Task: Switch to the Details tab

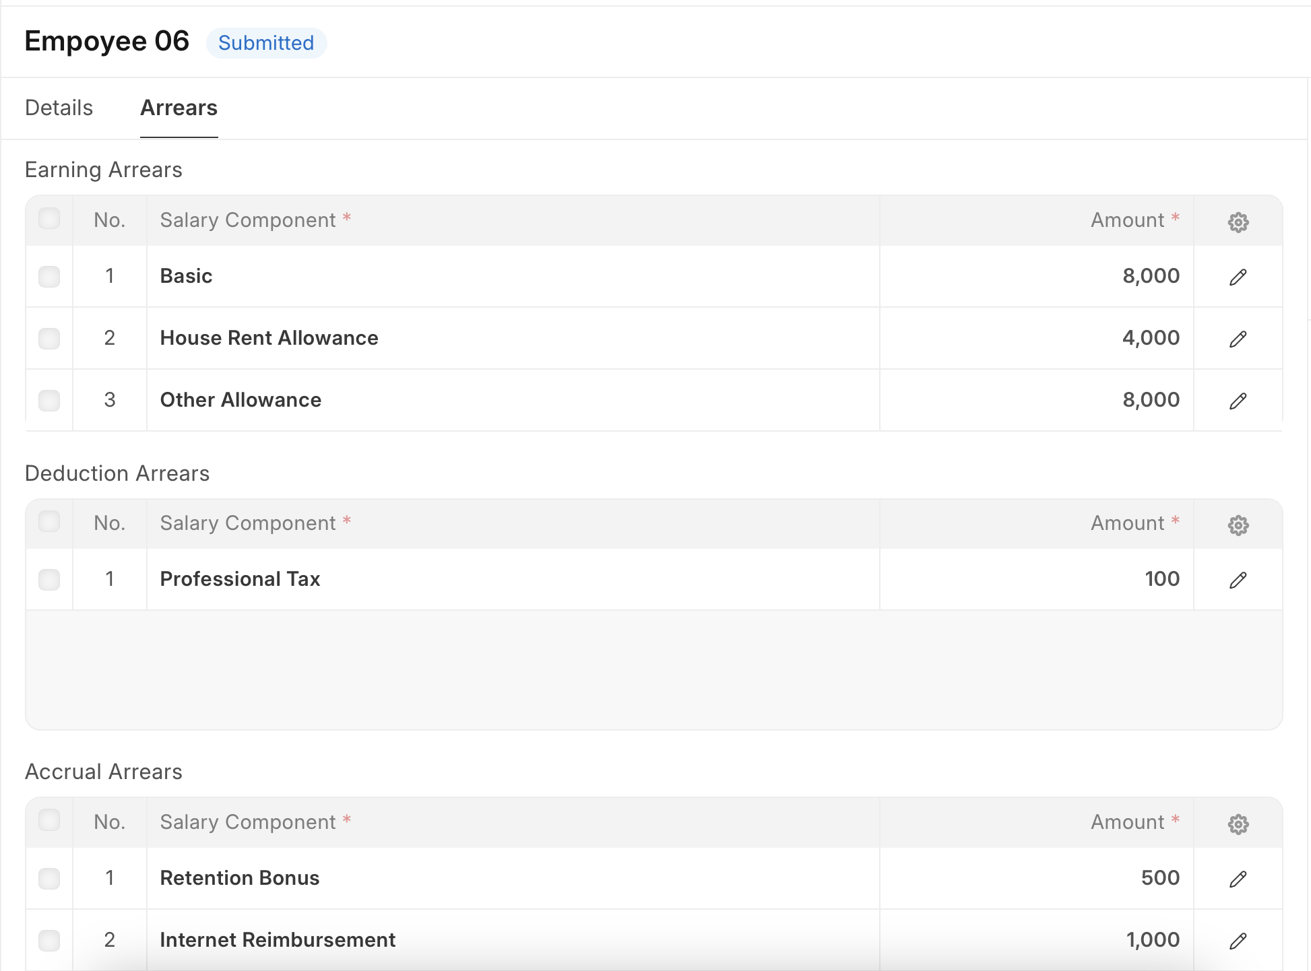Action: point(59,108)
